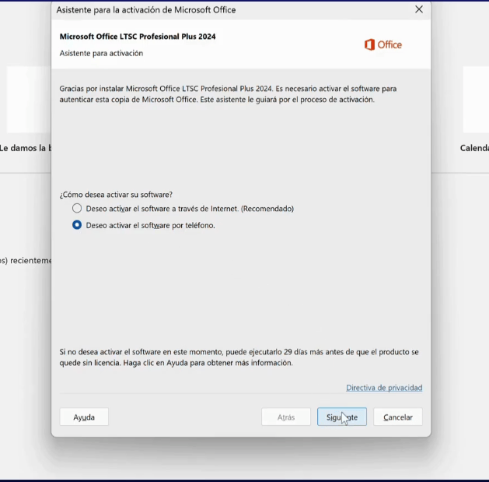Click the "¿Cómo desea activar su software?" question
This screenshot has width=489, height=482.
pos(116,194)
